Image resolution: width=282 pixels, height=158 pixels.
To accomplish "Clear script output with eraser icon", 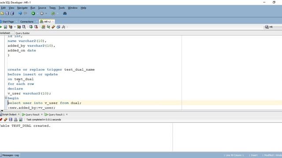I will (6, 119).
